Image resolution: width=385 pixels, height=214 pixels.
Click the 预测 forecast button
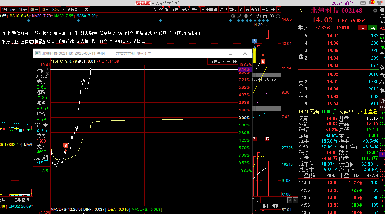(x=255, y=10)
